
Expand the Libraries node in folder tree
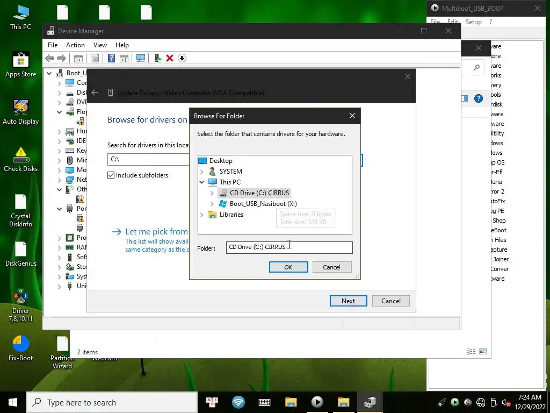(x=202, y=215)
